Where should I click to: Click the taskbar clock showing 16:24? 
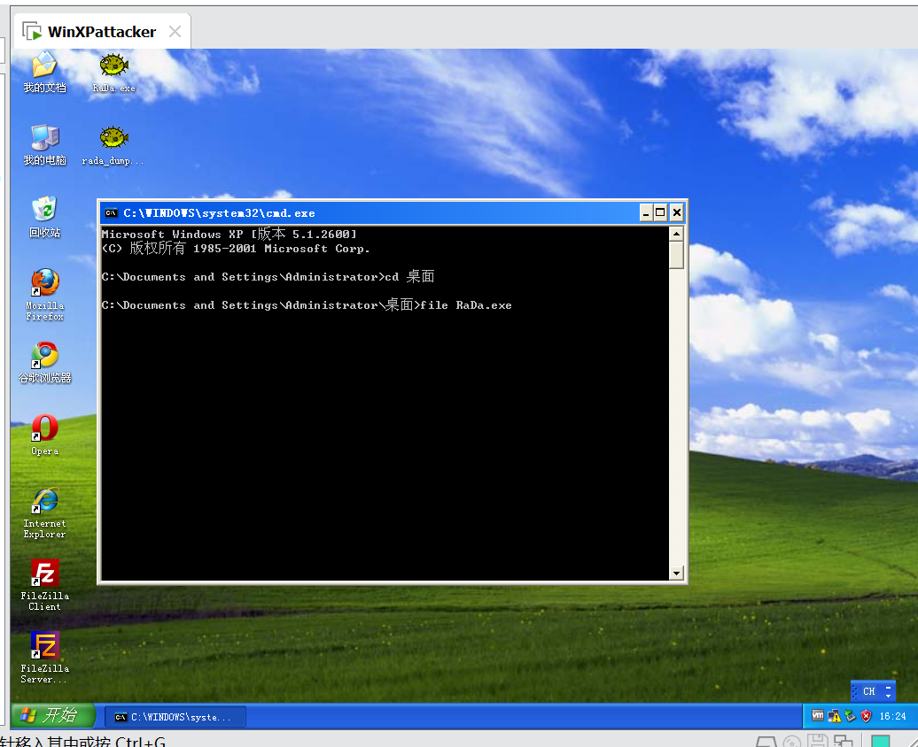tap(892, 716)
